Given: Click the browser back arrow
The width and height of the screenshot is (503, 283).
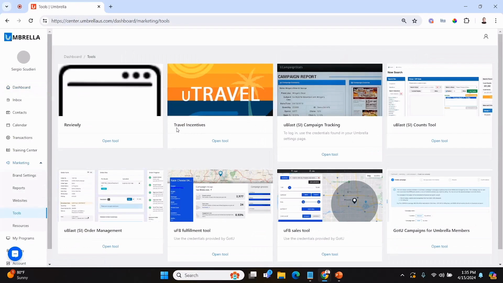Looking at the screenshot, I should point(7,21).
